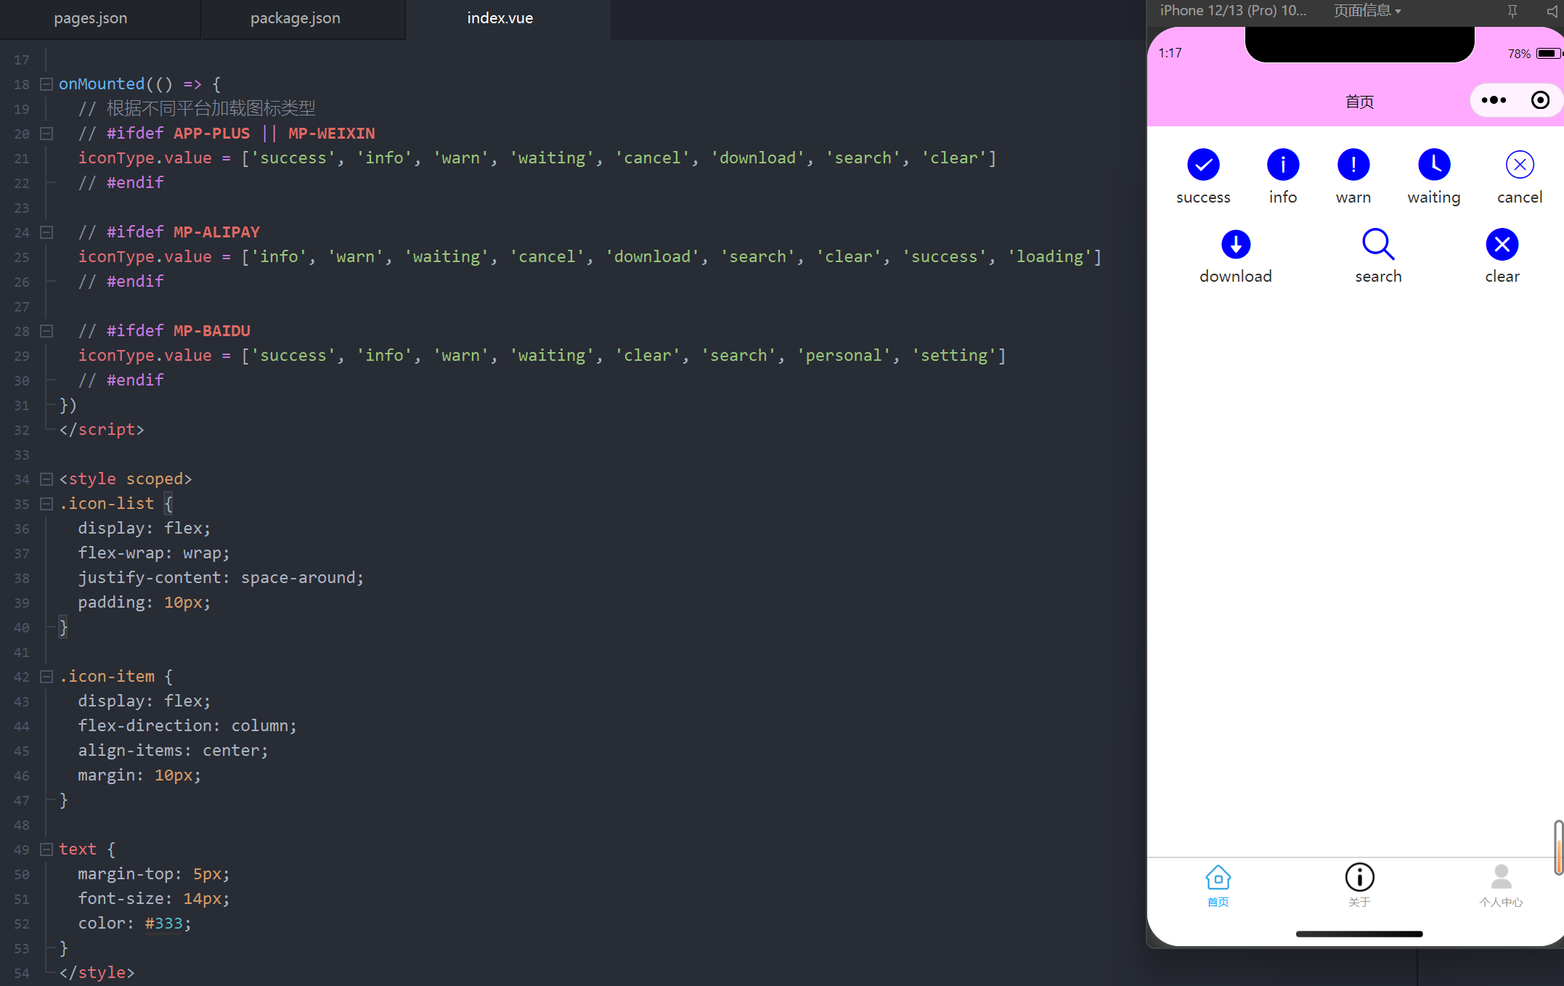Switch to the pages.json tab
Screen dimensions: 1564x986
pos(90,16)
